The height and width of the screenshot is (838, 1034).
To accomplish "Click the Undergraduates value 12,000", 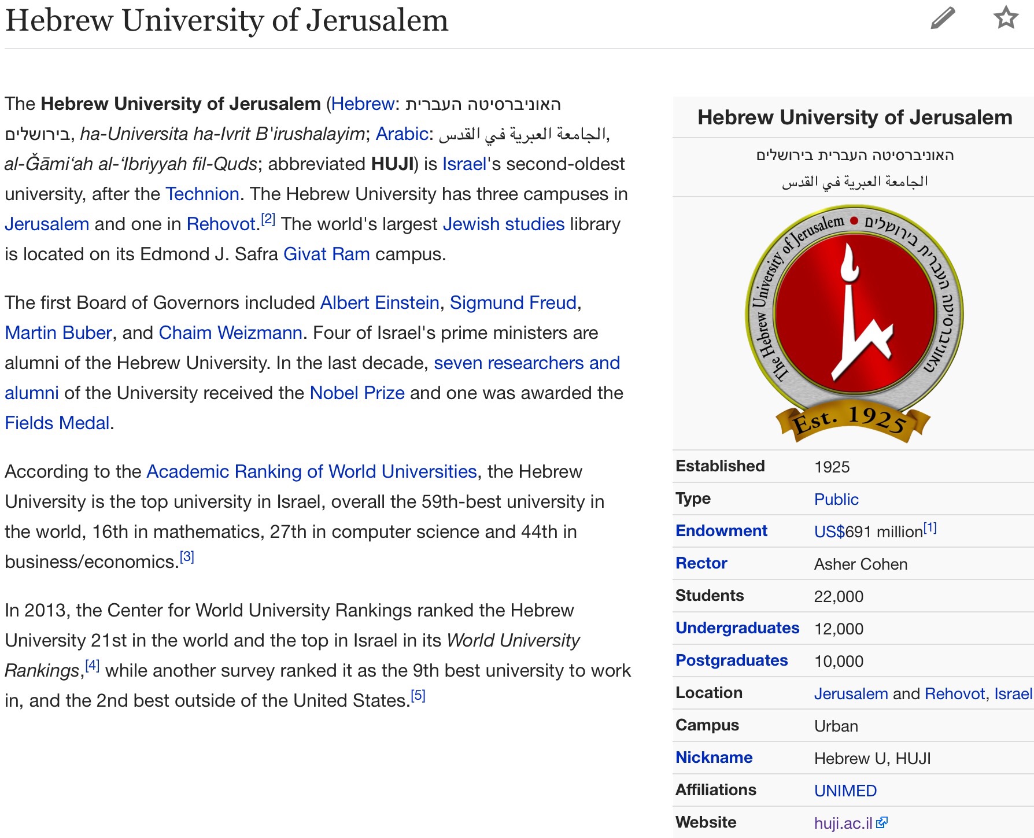I will point(839,629).
